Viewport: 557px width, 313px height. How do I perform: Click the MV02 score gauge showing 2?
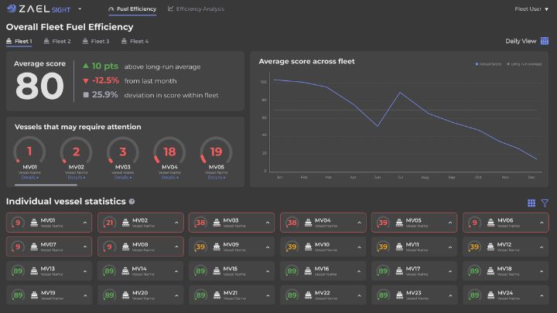pos(76,151)
